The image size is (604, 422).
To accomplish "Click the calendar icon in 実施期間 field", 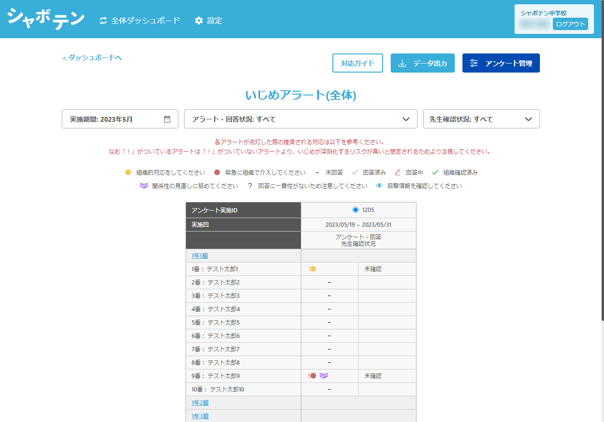I will pyautogui.click(x=167, y=119).
